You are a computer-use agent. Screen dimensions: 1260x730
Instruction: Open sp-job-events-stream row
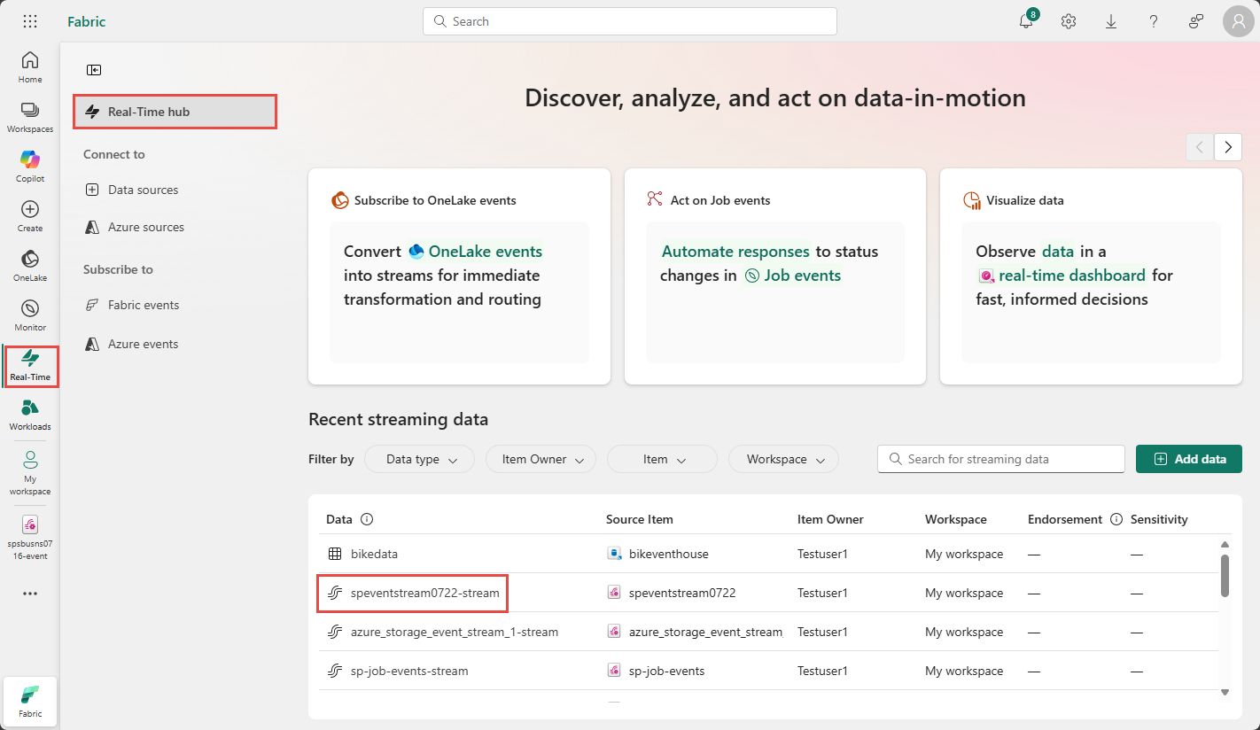point(409,671)
